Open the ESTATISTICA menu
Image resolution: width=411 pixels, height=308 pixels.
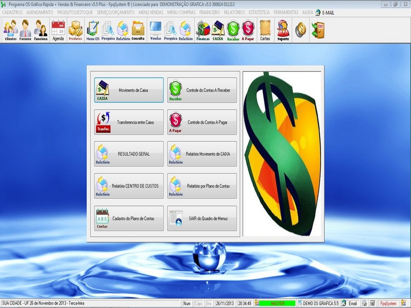[x=259, y=12]
